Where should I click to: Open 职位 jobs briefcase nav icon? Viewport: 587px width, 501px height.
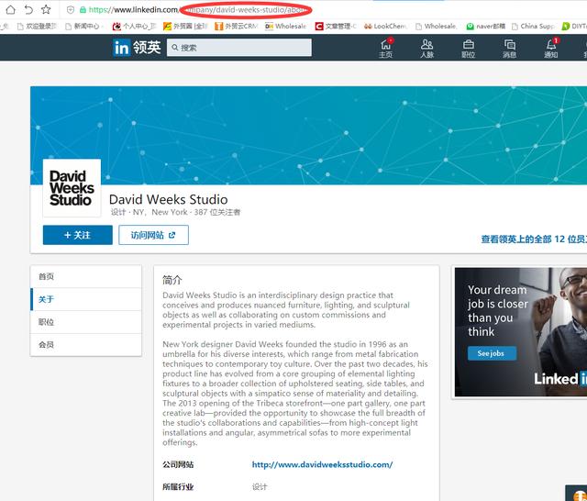coord(469,48)
